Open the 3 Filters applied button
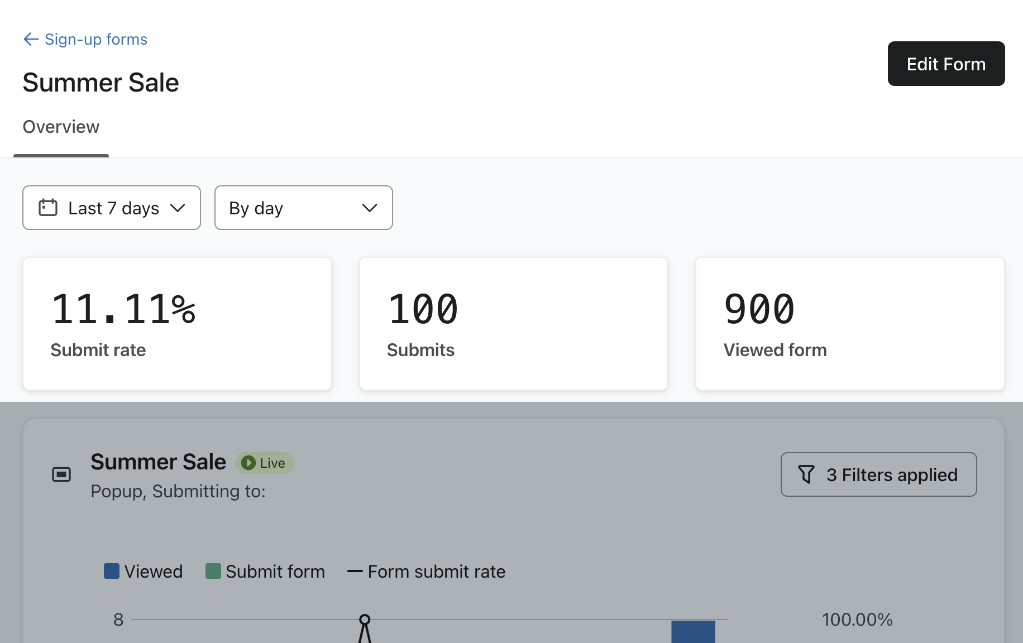This screenshot has height=643, width=1023. (878, 474)
